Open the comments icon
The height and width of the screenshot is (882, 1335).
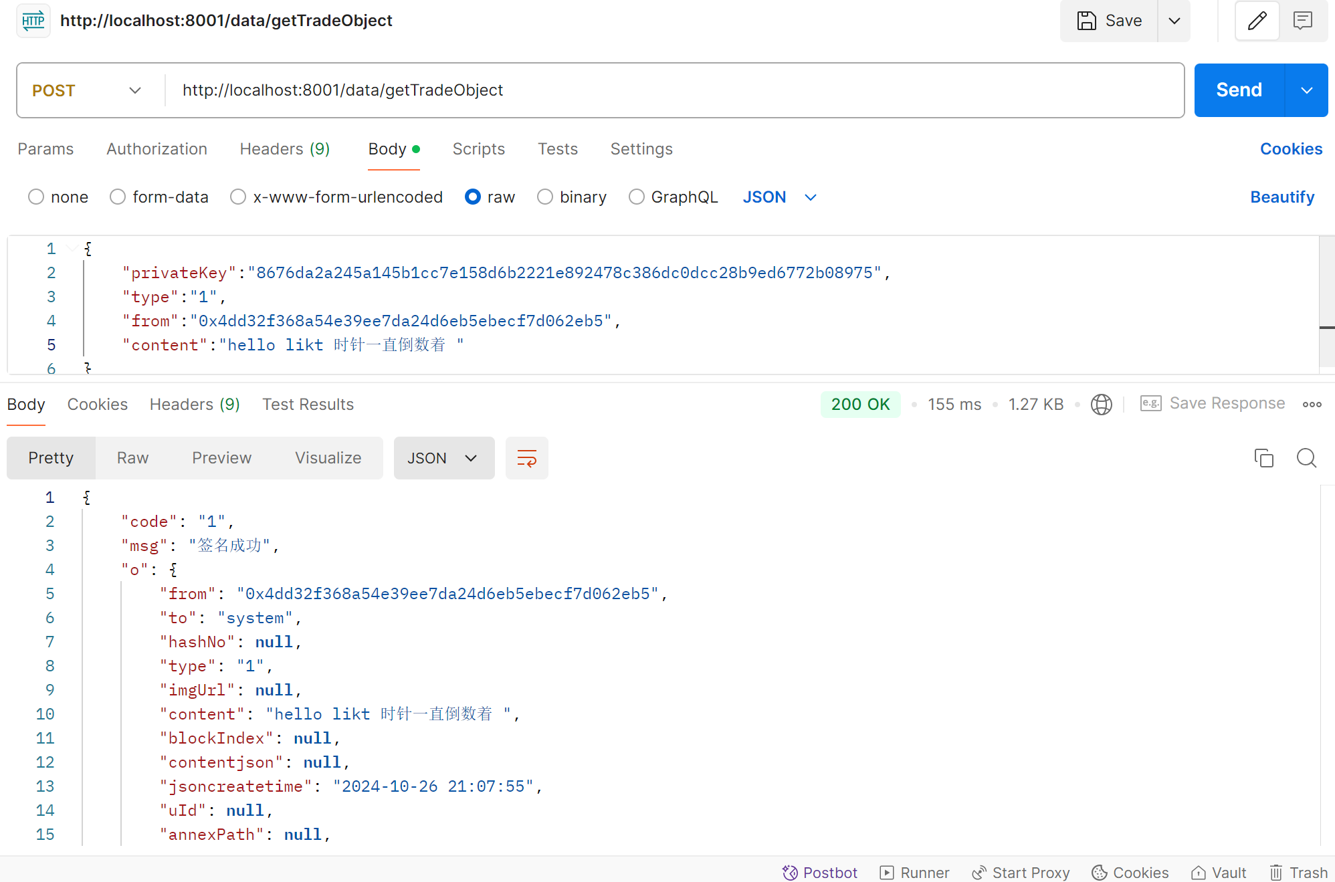1302,21
